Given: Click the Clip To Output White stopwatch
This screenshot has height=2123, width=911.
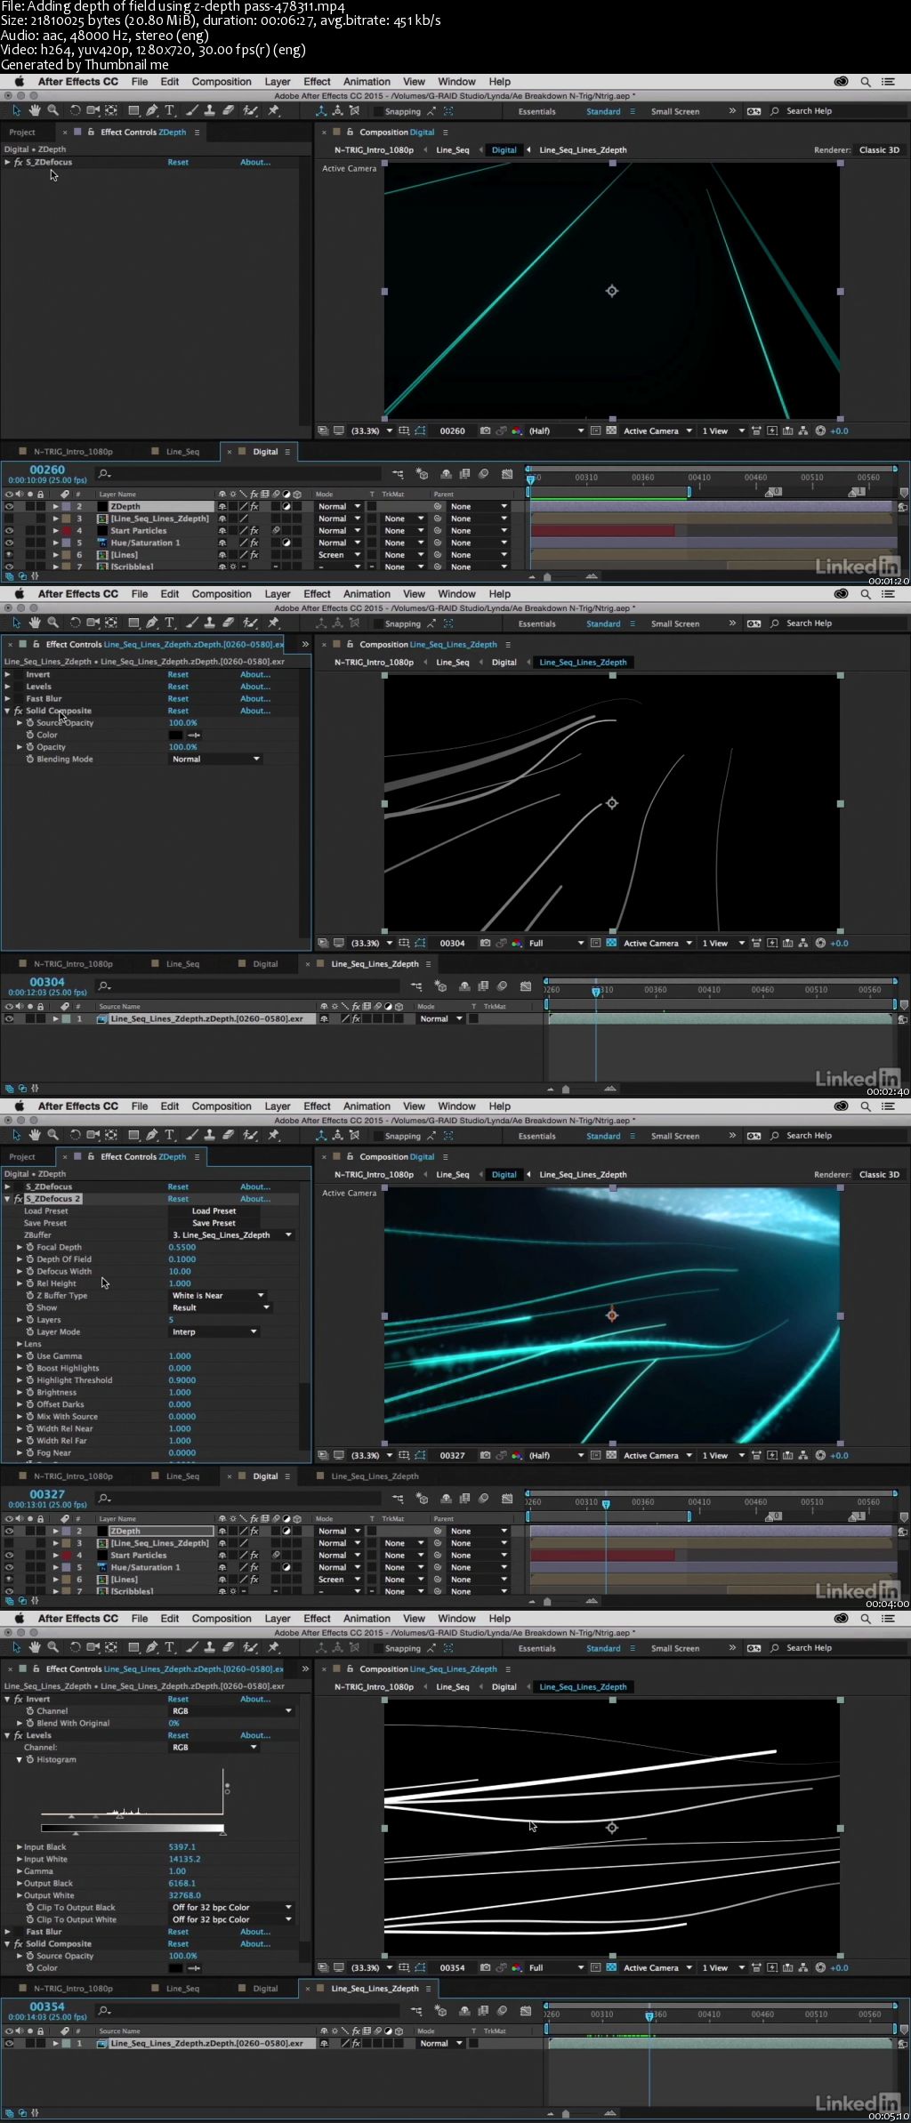Looking at the screenshot, I should coord(30,1919).
